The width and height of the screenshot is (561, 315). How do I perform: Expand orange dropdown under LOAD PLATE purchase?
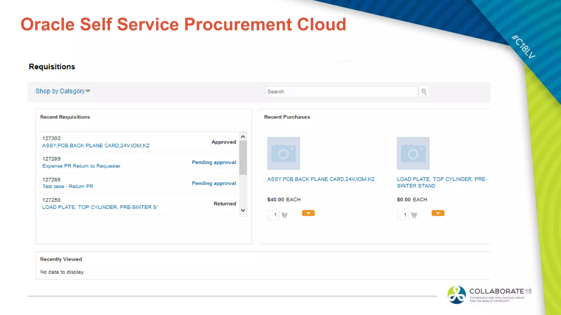point(438,213)
